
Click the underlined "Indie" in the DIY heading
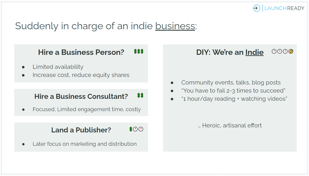(255, 52)
